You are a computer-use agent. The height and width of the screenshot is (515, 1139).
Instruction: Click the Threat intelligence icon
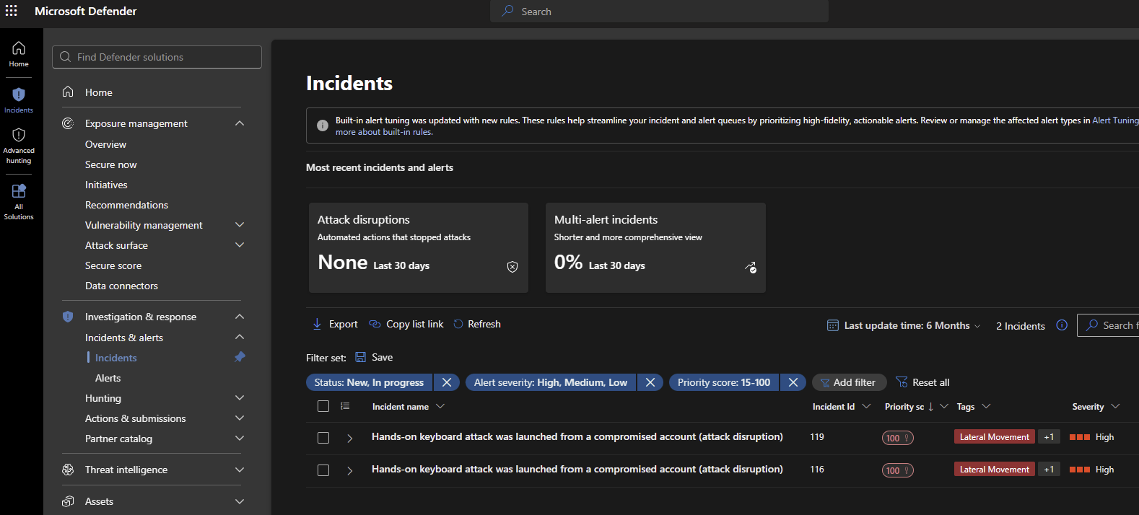[68, 470]
